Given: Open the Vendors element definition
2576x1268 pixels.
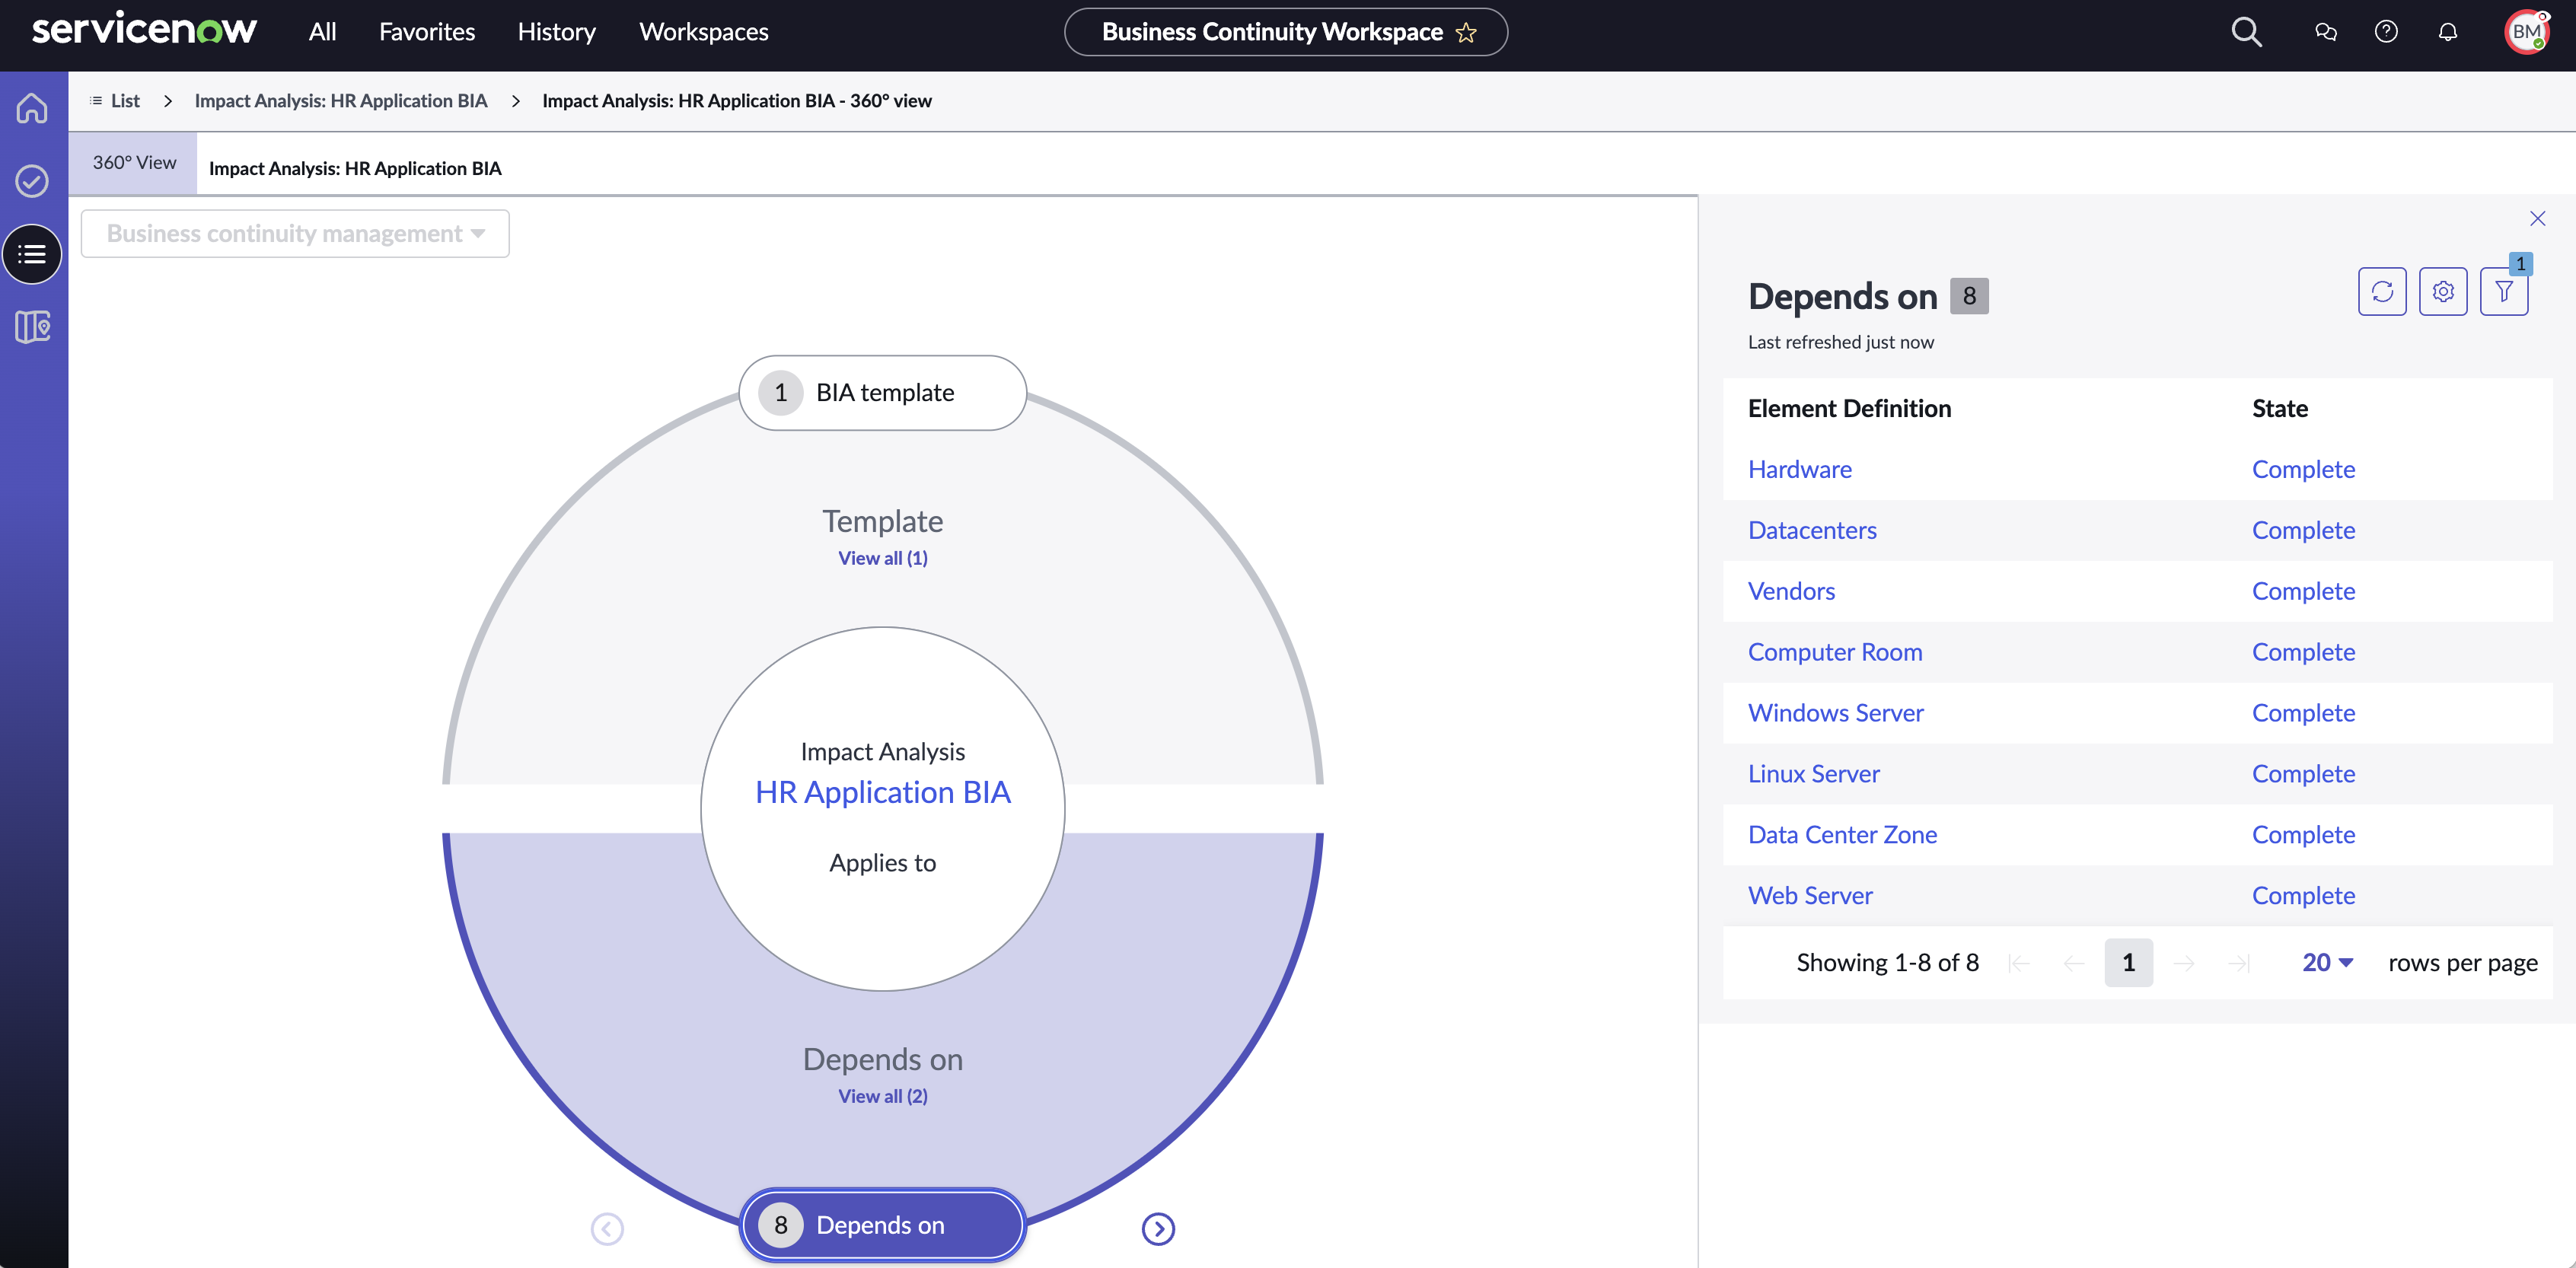Looking at the screenshot, I should click(1791, 591).
